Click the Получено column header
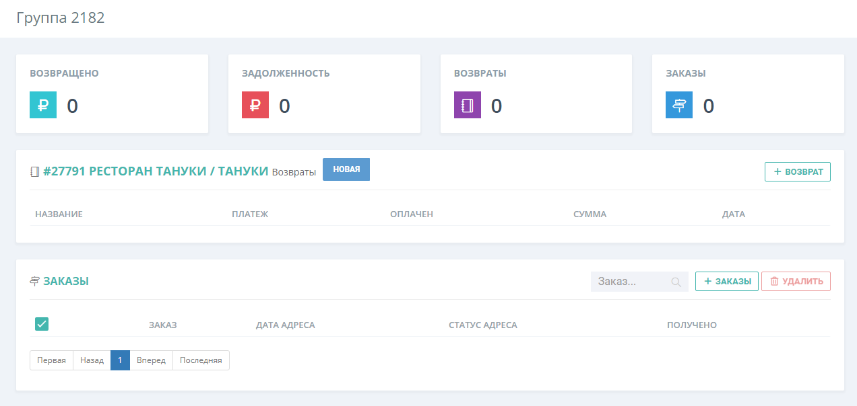 [x=692, y=325]
